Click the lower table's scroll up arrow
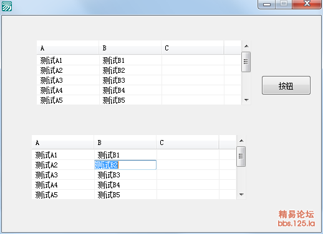Image resolution: width=323 pixels, height=234 pixels. click(x=241, y=141)
